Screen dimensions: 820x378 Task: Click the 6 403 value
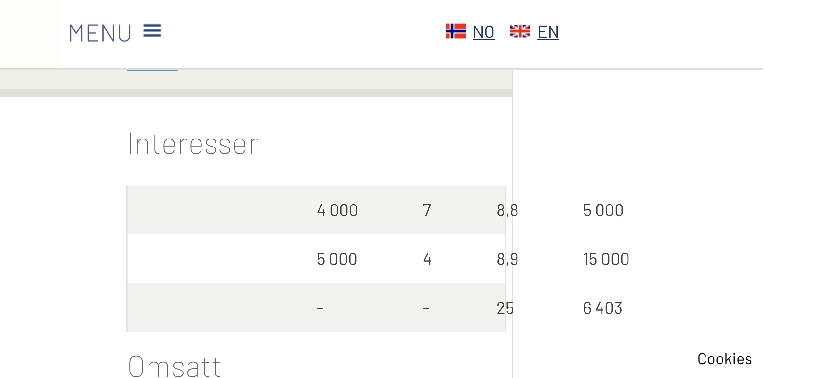[x=602, y=308]
